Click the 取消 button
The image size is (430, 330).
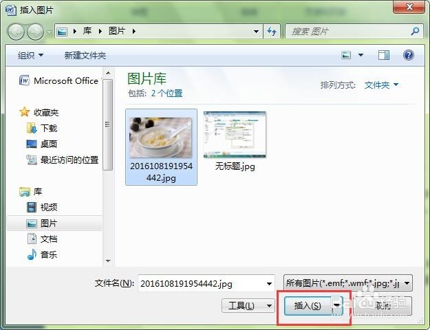[x=383, y=306]
